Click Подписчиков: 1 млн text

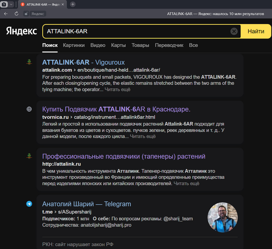point(66,219)
